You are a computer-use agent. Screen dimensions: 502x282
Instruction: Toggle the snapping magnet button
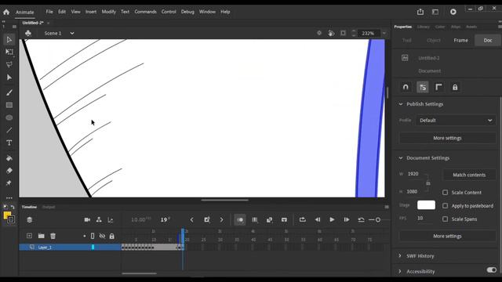point(406,87)
